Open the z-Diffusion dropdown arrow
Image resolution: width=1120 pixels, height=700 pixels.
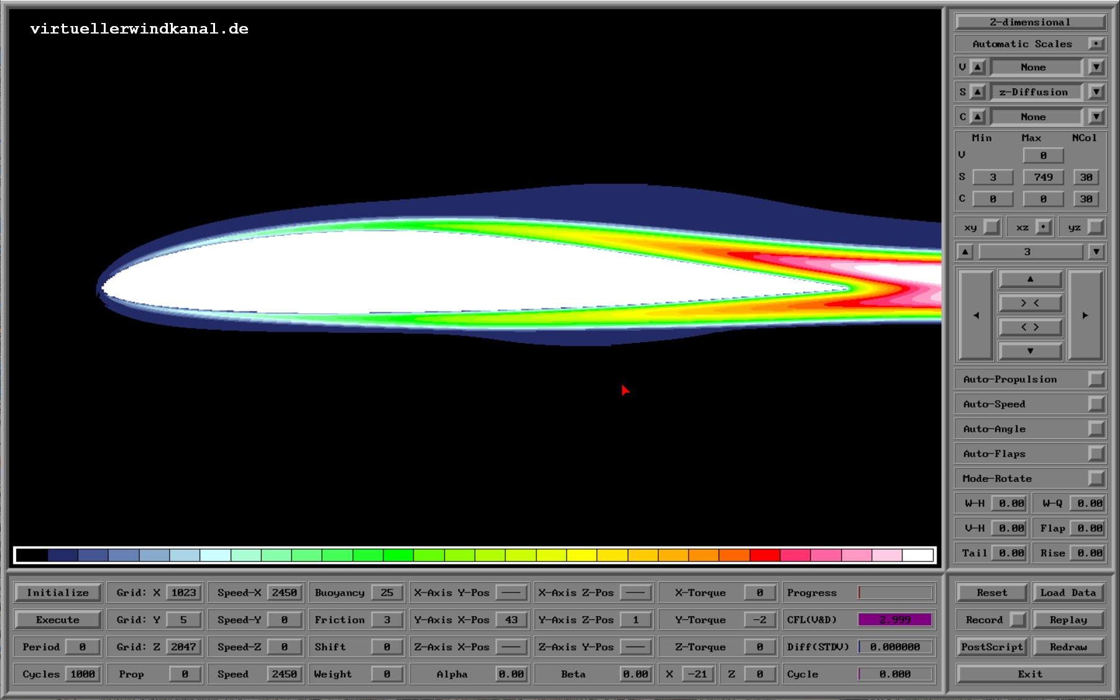click(1096, 92)
